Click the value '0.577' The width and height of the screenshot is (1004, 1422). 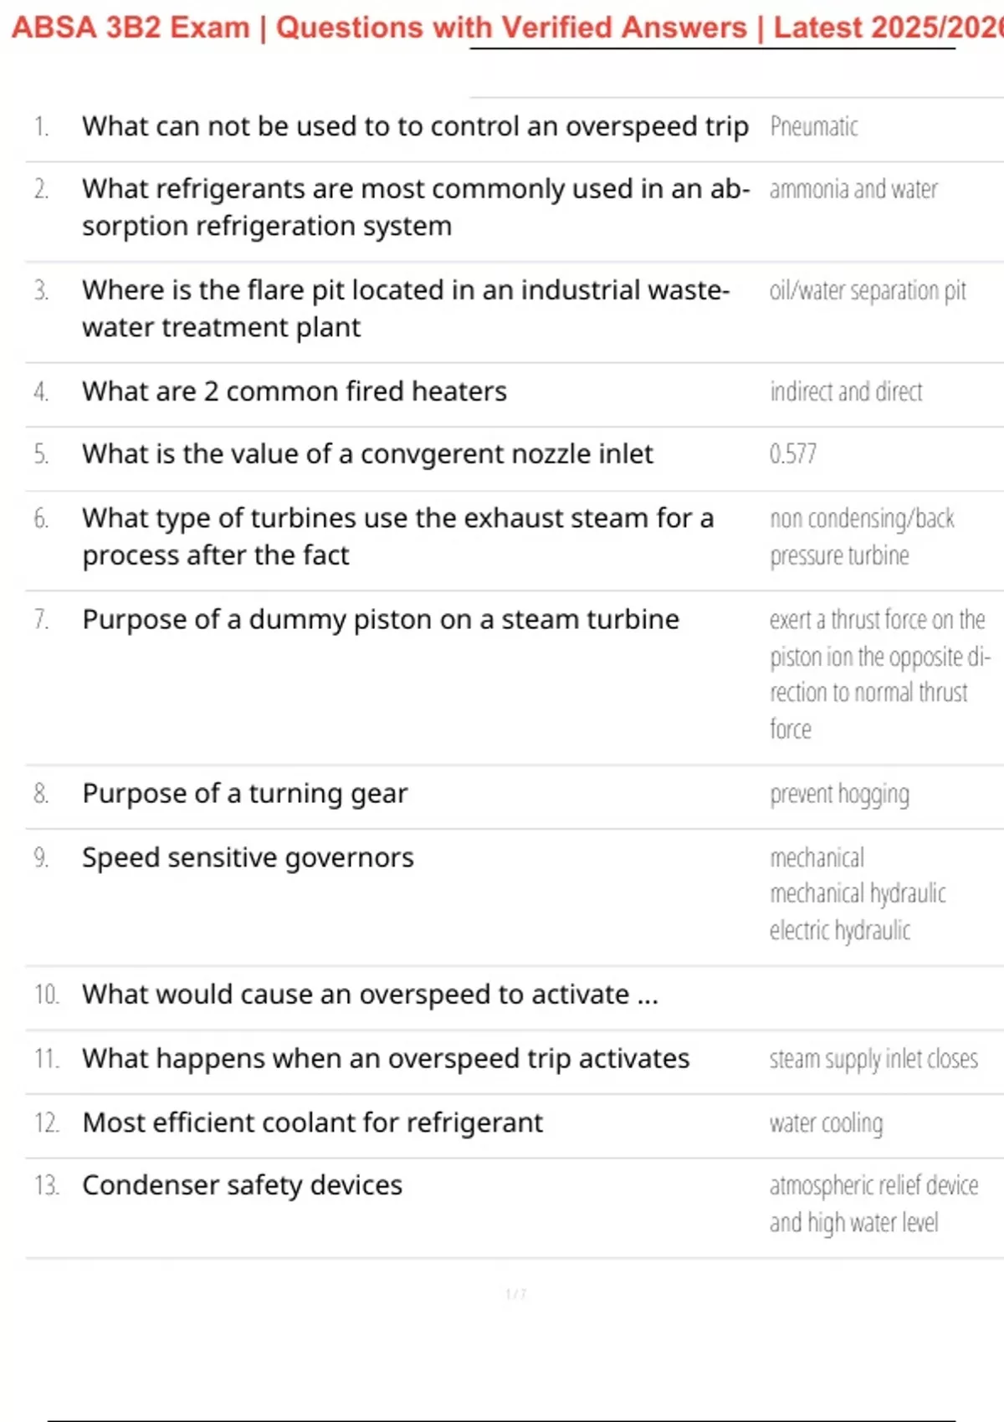pos(792,454)
